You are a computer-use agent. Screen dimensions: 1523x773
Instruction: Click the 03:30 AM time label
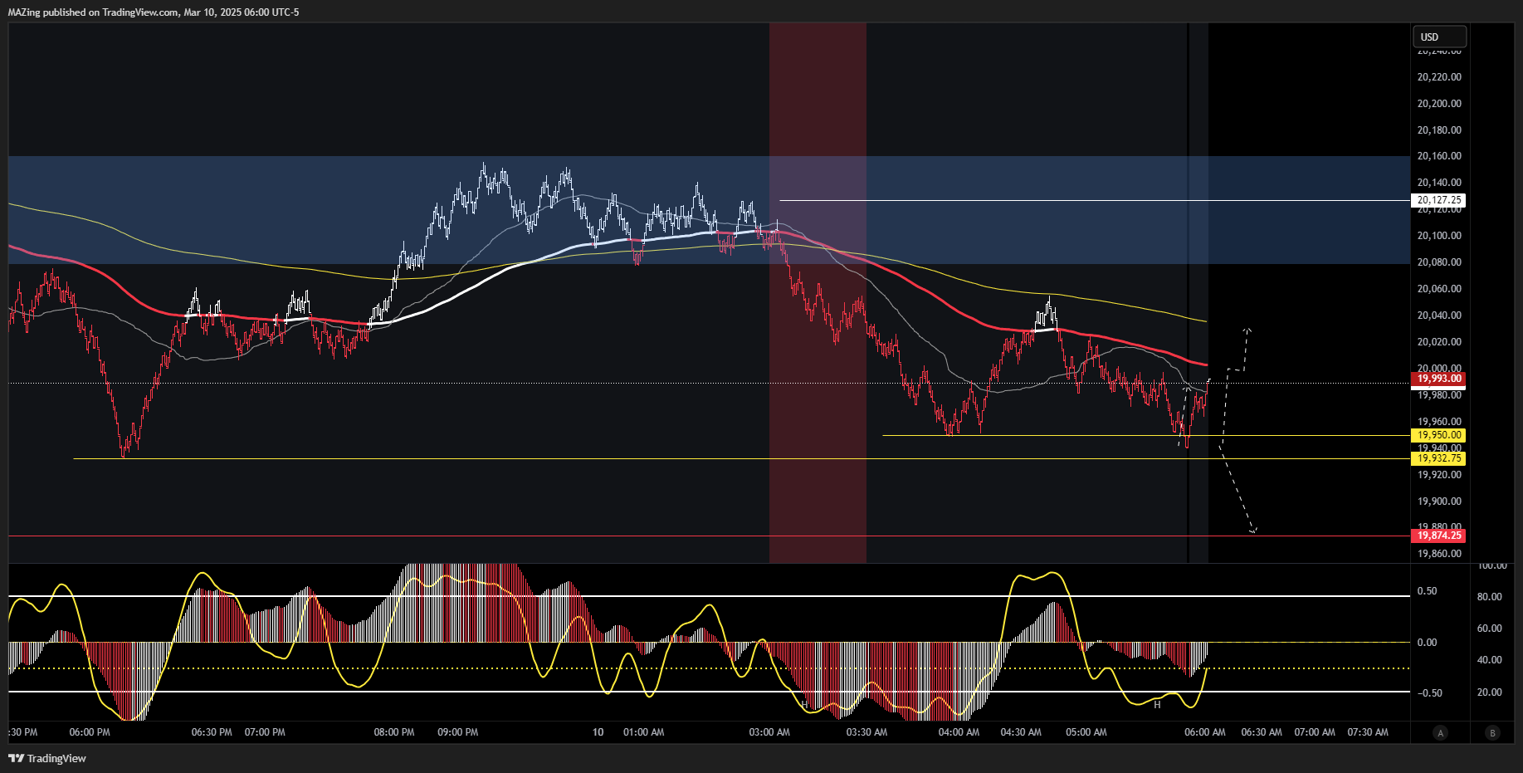coord(866,732)
